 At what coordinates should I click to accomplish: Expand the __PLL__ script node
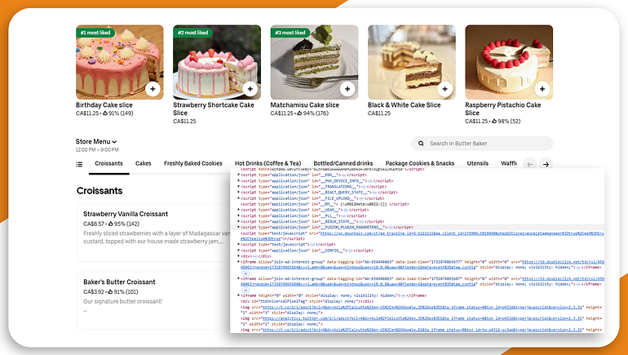239,215
